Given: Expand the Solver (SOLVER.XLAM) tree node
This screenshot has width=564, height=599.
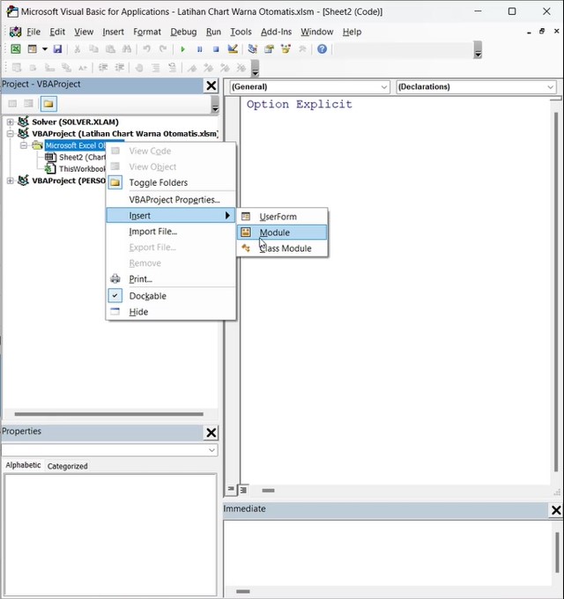Looking at the screenshot, I should tap(11, 122).
